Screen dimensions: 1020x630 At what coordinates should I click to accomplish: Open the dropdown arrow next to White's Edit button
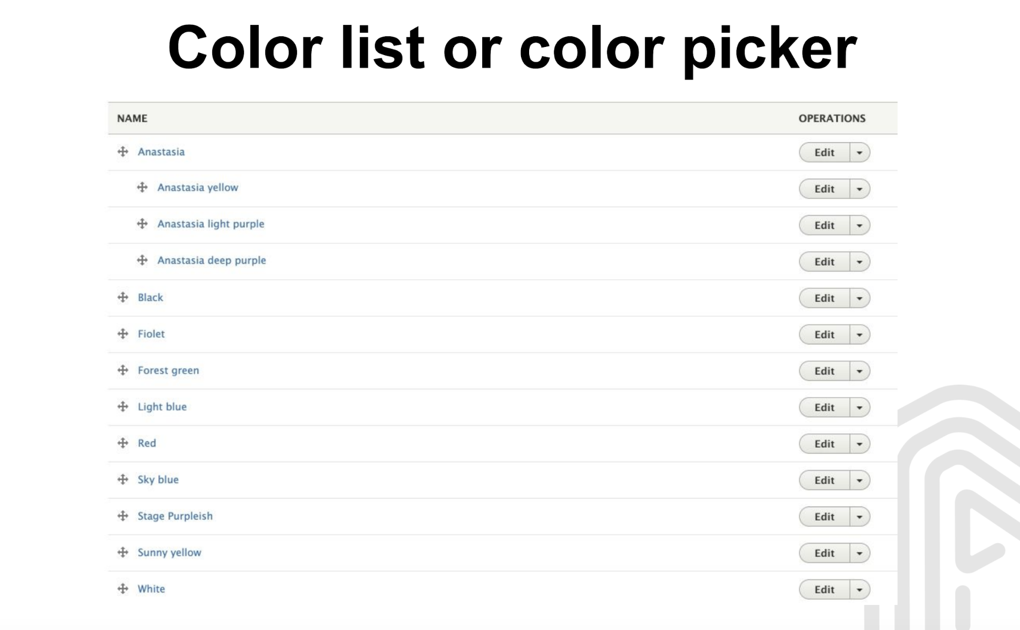(x=860, y=589)
